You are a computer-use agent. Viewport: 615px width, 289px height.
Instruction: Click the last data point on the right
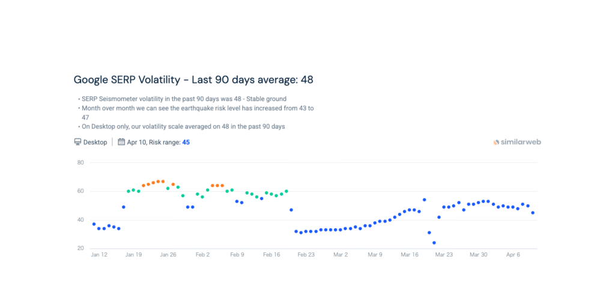(533, 213)
